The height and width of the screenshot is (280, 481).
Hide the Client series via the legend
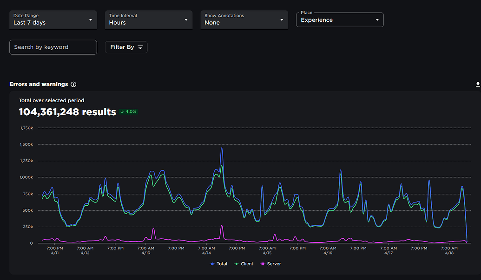244,264
